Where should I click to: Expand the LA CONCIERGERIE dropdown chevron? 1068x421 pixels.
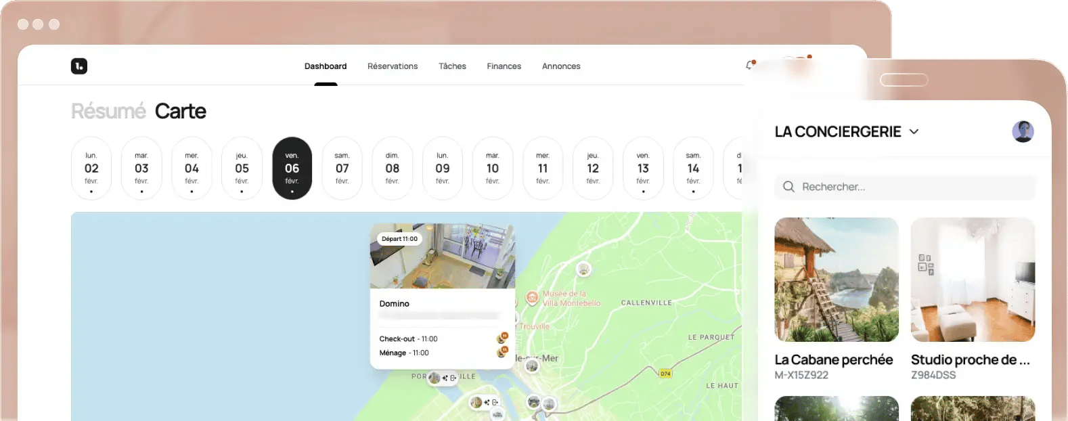[x=914, y=131]
